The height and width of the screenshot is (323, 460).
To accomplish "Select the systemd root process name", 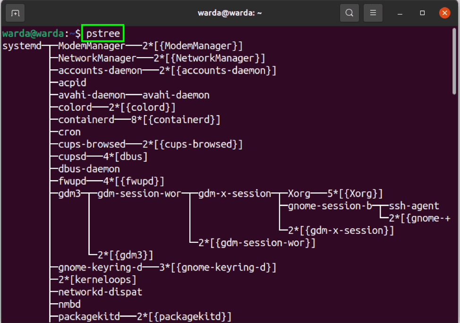I will (x=21, y=46).
